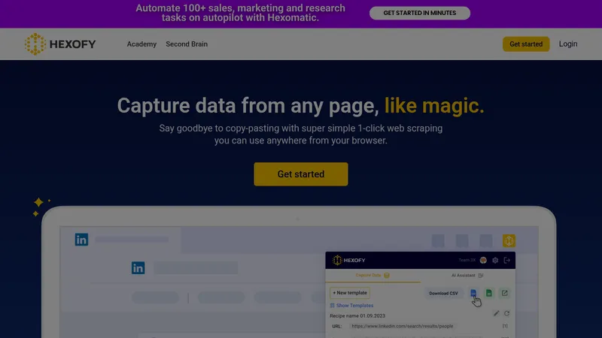Click the pencil edit recipe name icon
The height and width of the screenshot is (338, 602).
[497, 313]
